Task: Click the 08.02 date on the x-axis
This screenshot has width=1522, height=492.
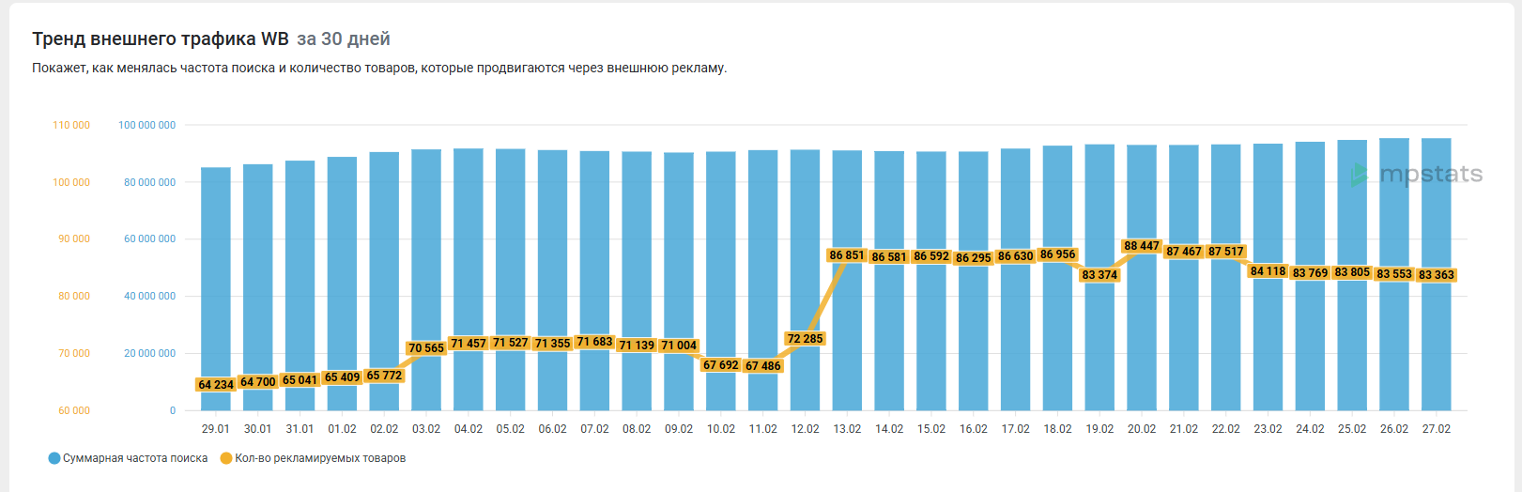Action: (x=637, y=429)
